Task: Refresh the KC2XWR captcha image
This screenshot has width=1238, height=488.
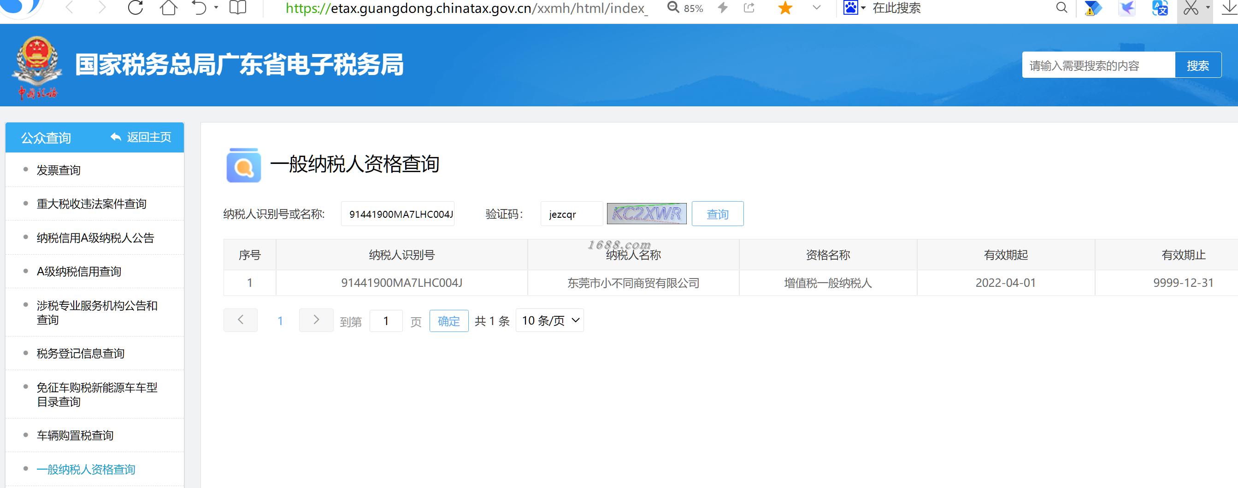Action: coord(646,214)
